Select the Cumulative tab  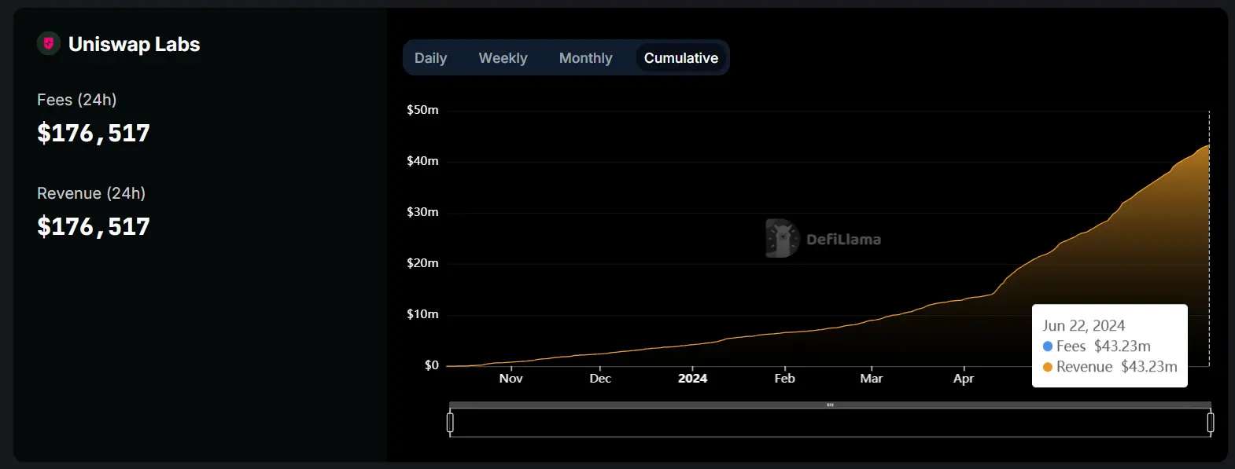tap(680, 58)
